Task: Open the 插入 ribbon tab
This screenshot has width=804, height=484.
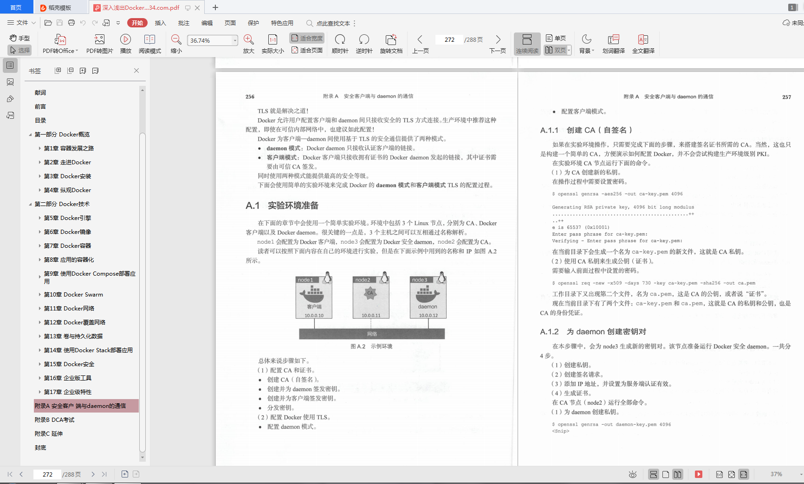Action: coord(160,23)
